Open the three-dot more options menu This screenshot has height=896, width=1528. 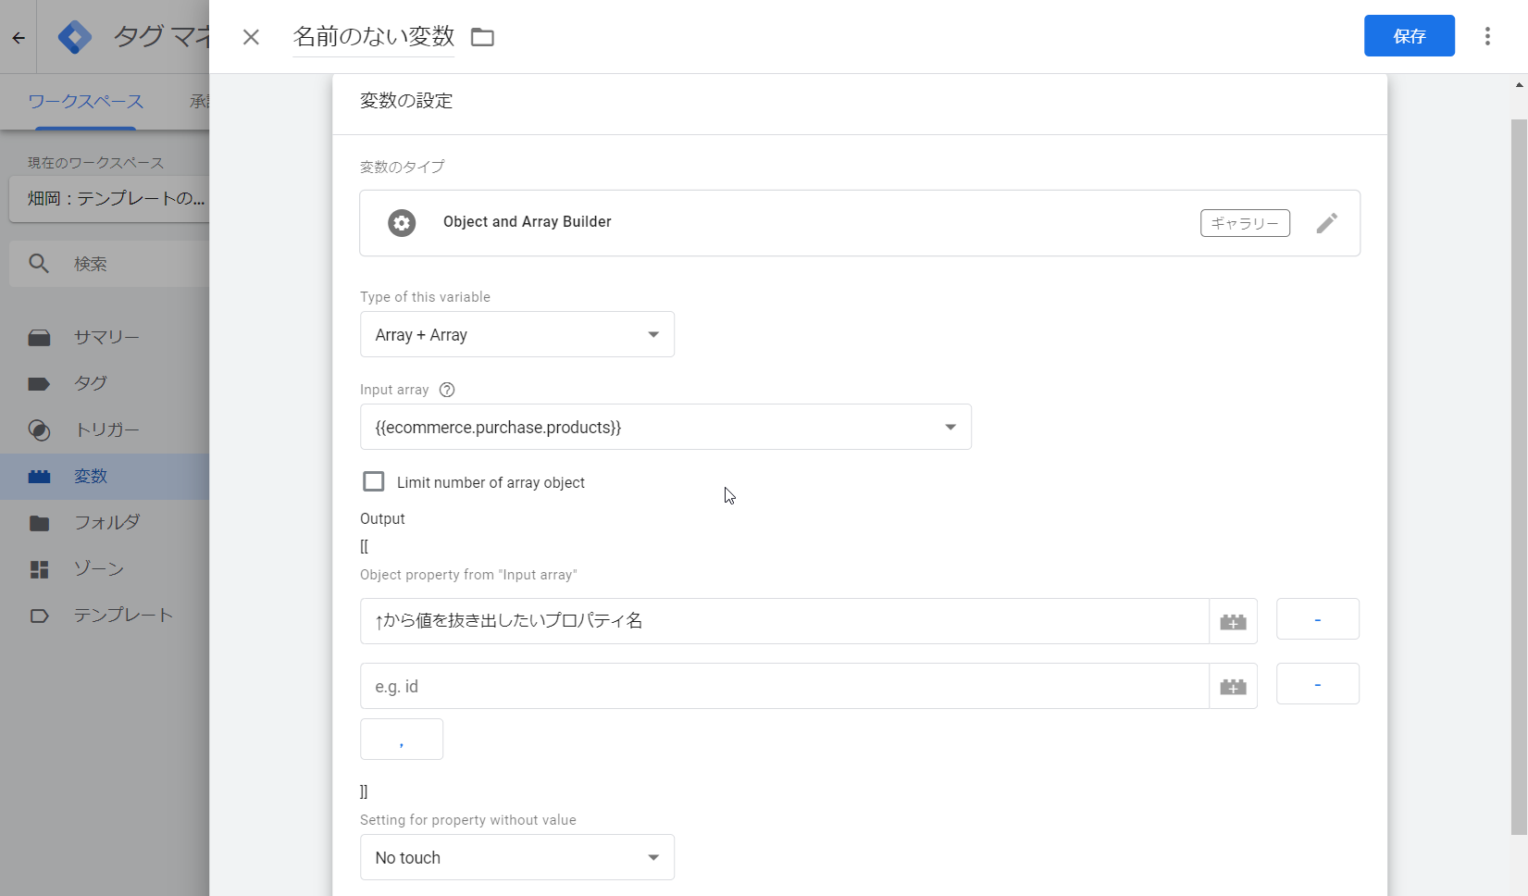point(1487,36)
